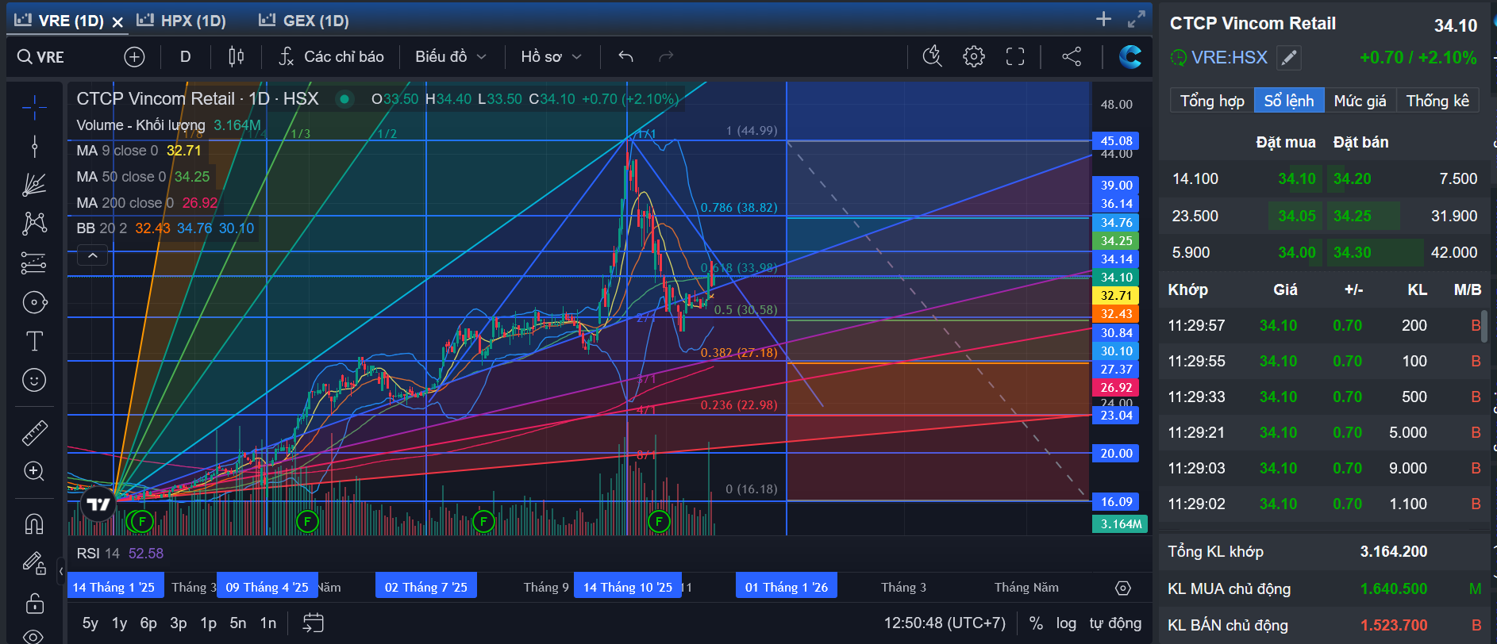Toggle magnet mode for drawings
This screenshot has height=644, width=1497.
tap(34, 523)
